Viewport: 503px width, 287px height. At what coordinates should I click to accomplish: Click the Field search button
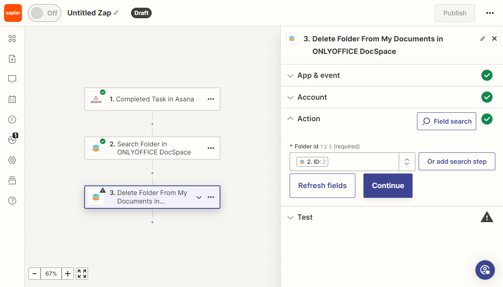446,121
